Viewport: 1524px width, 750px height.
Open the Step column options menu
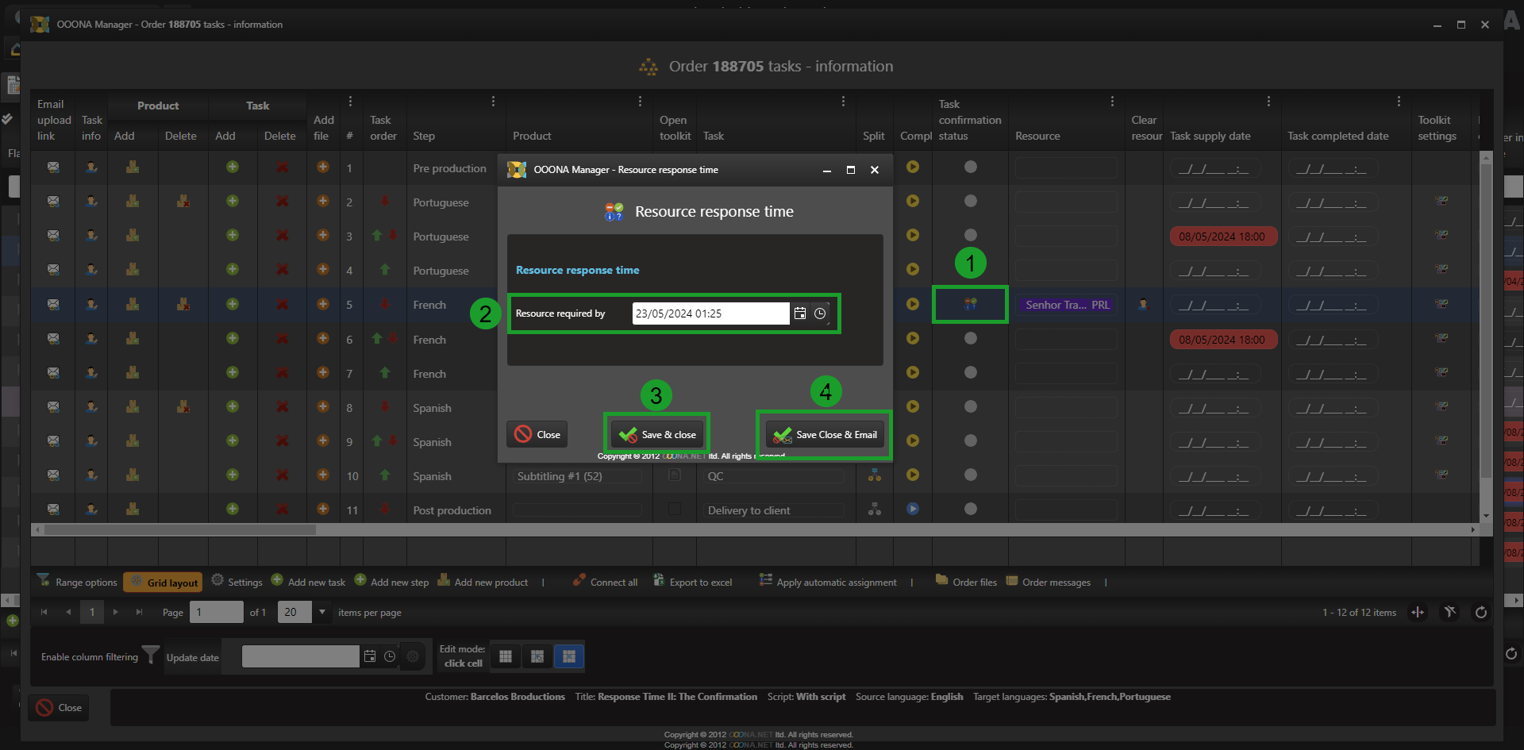[x=493, y=102]
